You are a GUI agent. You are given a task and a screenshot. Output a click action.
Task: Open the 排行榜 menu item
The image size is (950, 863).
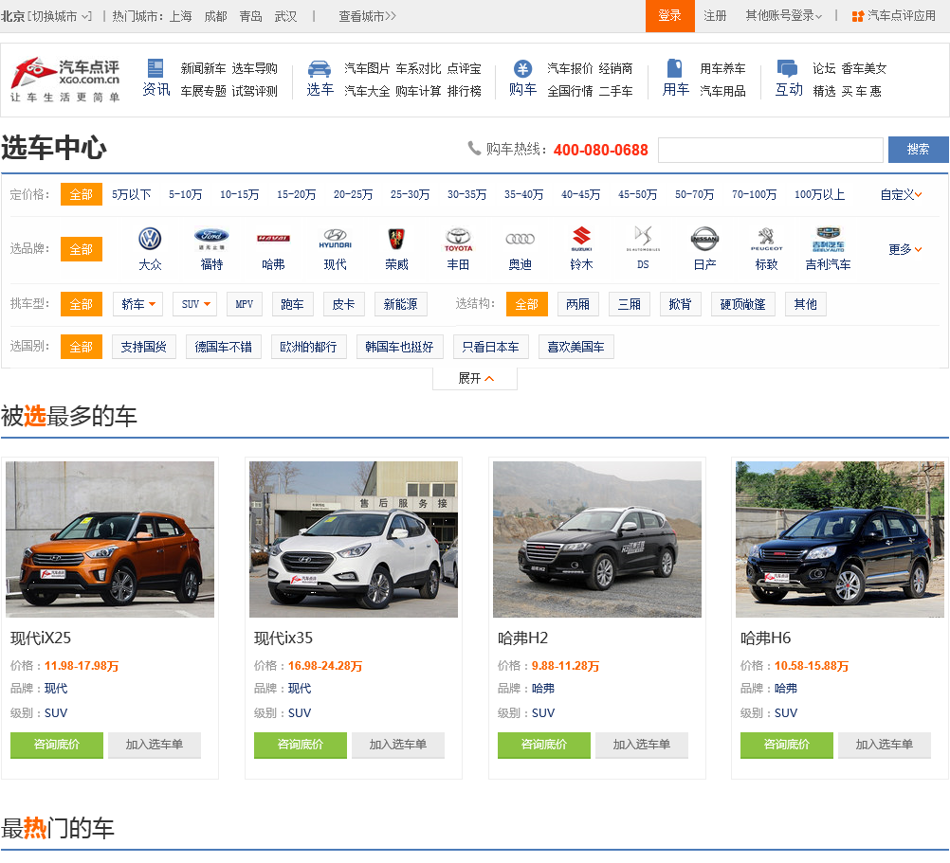[x=464, y=91]
